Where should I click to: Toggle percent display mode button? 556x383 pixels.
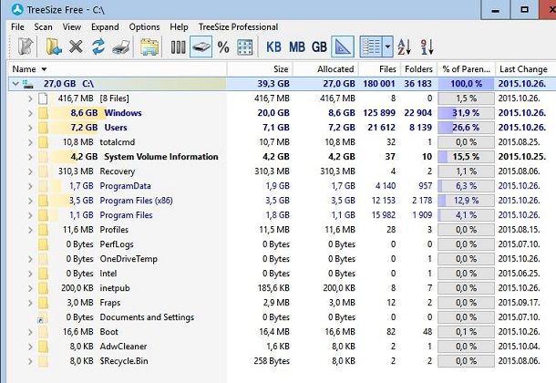(x=223, y=47)
